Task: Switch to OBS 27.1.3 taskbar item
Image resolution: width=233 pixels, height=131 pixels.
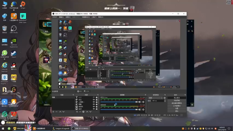Action: click(x=80, y=128)
